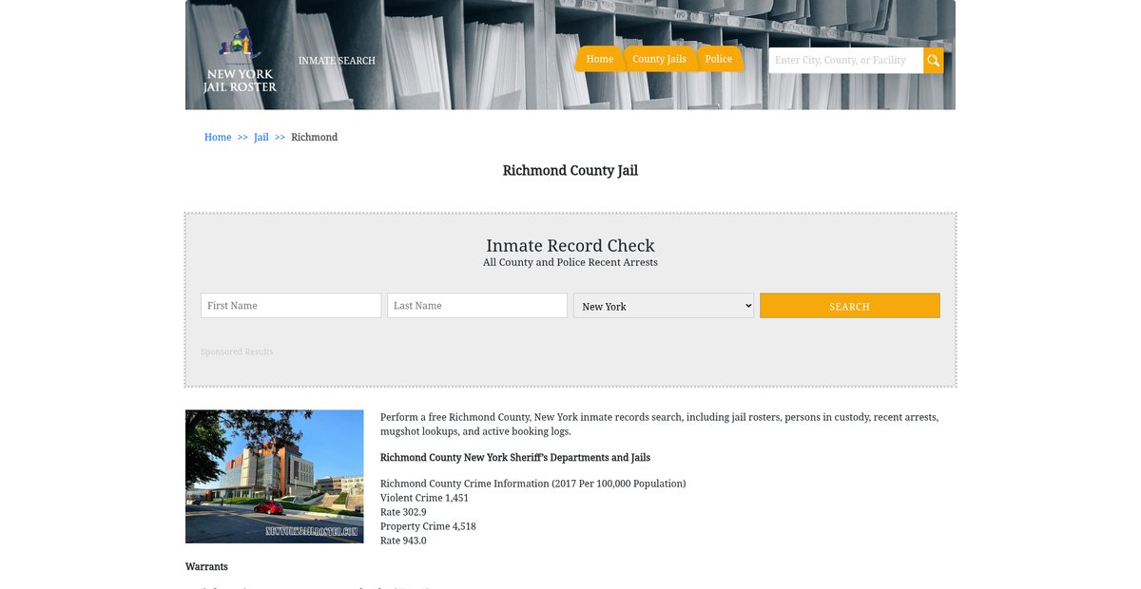Click the Richmond County Crime Information line
The height and width of the screenshot is (589, 1141).
pos(532,484)
